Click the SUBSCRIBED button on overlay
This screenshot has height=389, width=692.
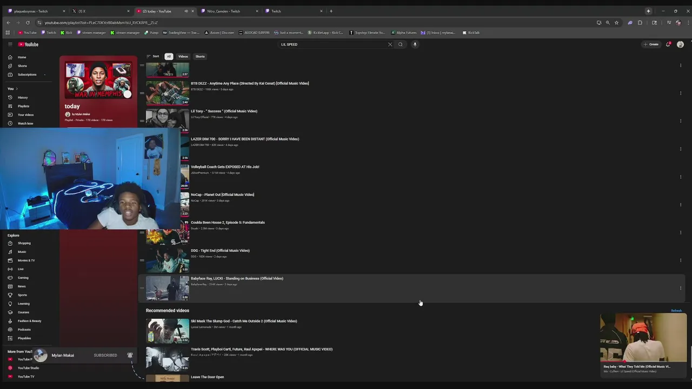point(105,356)
